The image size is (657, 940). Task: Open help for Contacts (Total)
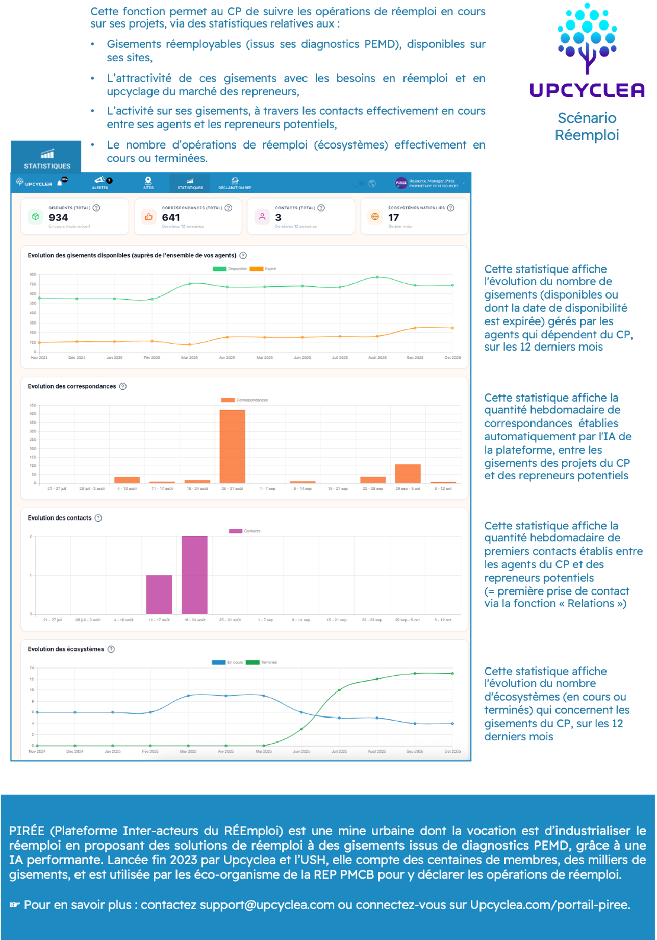point(321,208)
